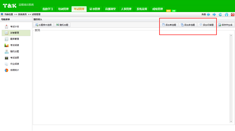Select the 考试管理 tab

[x=79, y=9]
